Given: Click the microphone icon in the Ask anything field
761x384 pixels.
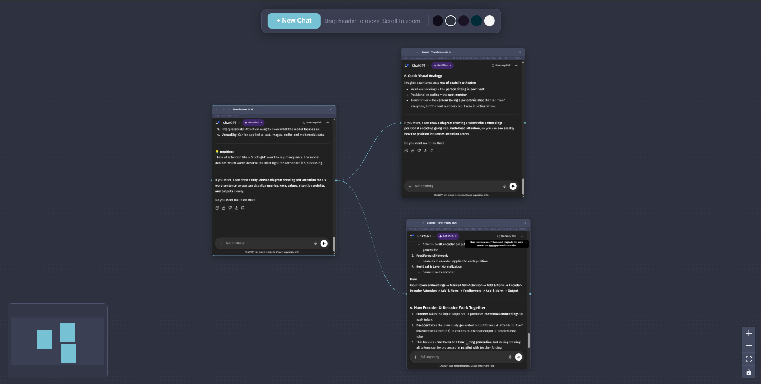Looking at the screenshot, I should pos(315,243).
